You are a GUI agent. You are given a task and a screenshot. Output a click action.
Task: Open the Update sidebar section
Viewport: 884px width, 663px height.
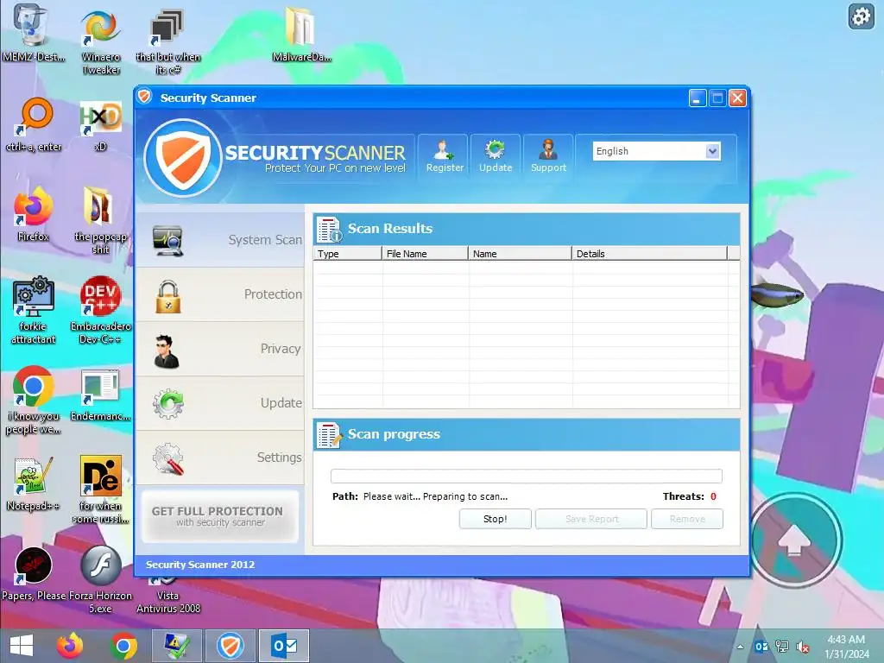(x=220, y=404)
